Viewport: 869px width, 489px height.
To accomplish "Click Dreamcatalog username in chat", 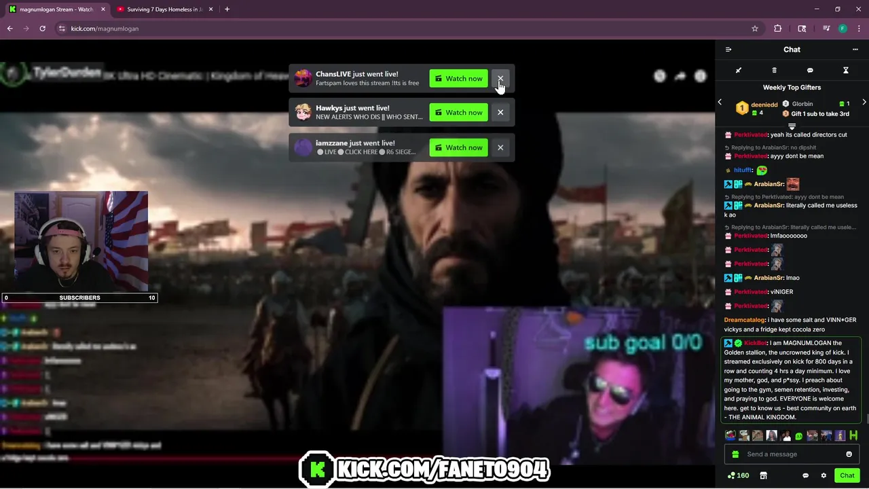I will 744,320.
